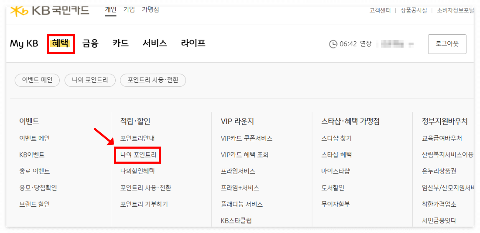The image size is (480, 233).
Task: Open the 적립·할인 category heading
Action: [135, 122]
